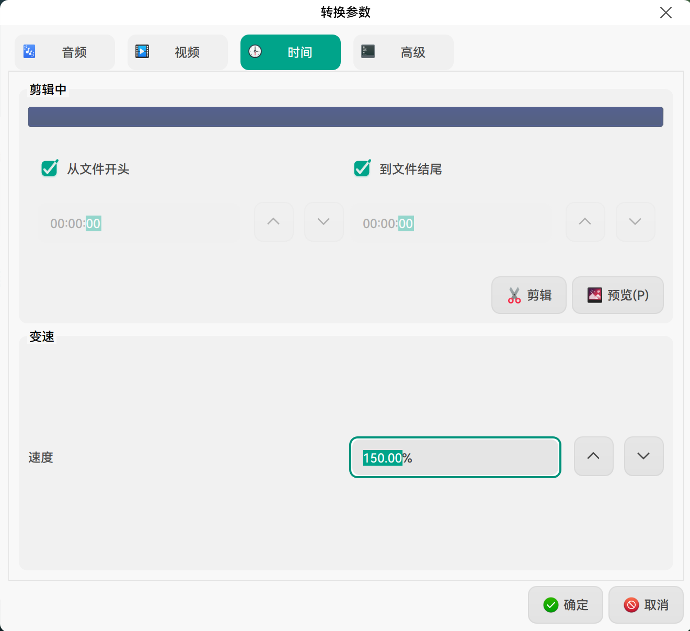Click the green check icon on 确定 button
The width and height of the screenshot is (690, 631).
[550, 604]
